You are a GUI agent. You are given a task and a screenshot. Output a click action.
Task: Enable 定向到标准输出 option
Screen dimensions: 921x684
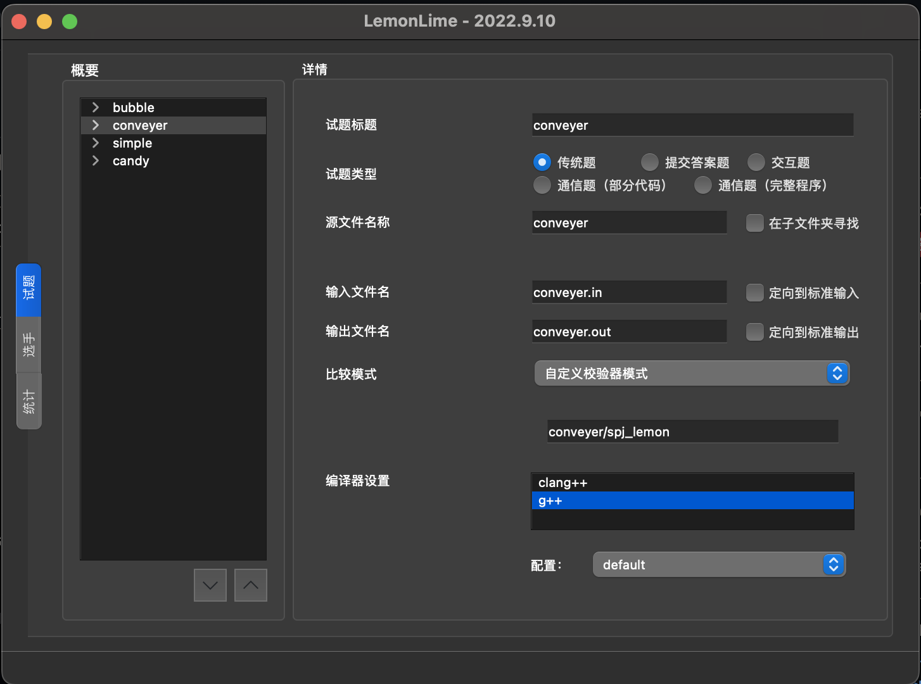(x=754, y=331)
